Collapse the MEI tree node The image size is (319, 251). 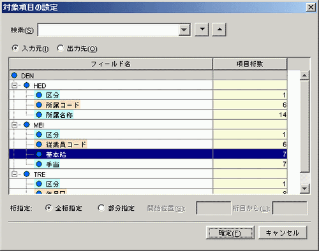point(14,125)
